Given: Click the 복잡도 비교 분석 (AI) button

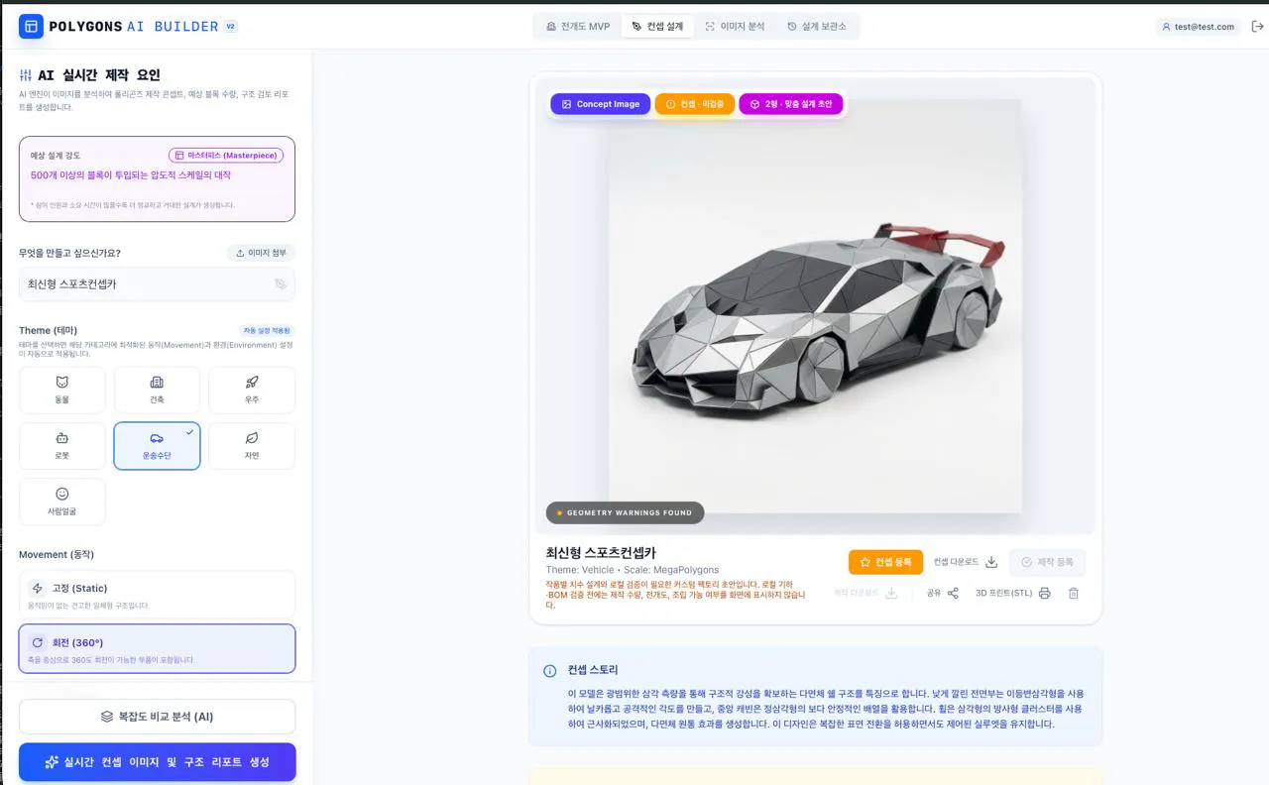Looking at the screenshot, I should tap(157, 717).
